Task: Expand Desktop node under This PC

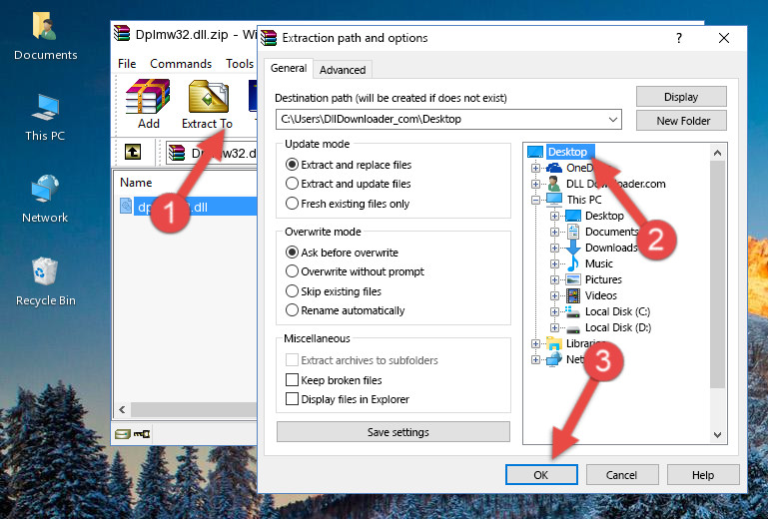Action: click(554, 216)
